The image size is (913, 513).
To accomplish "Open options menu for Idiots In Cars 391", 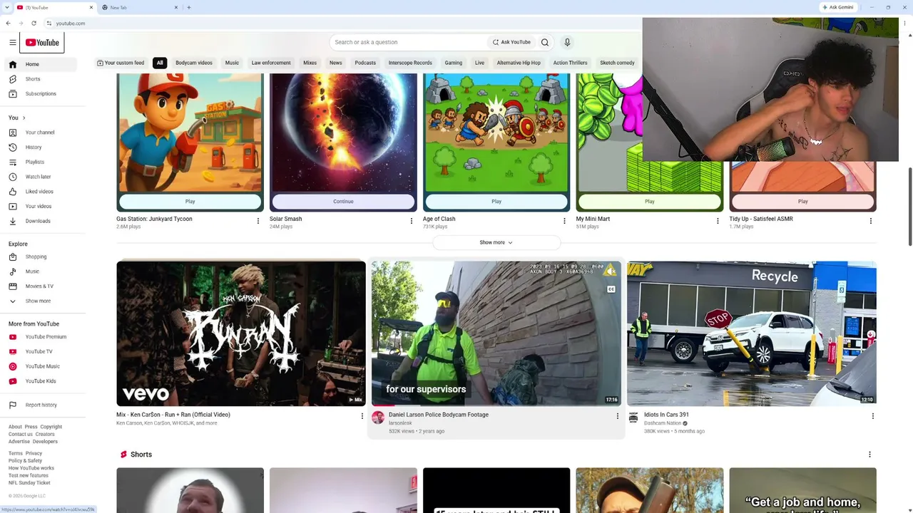I will 872,416.
